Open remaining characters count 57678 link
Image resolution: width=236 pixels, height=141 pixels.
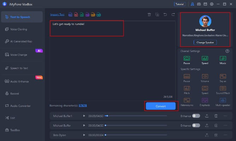point(83,105)
